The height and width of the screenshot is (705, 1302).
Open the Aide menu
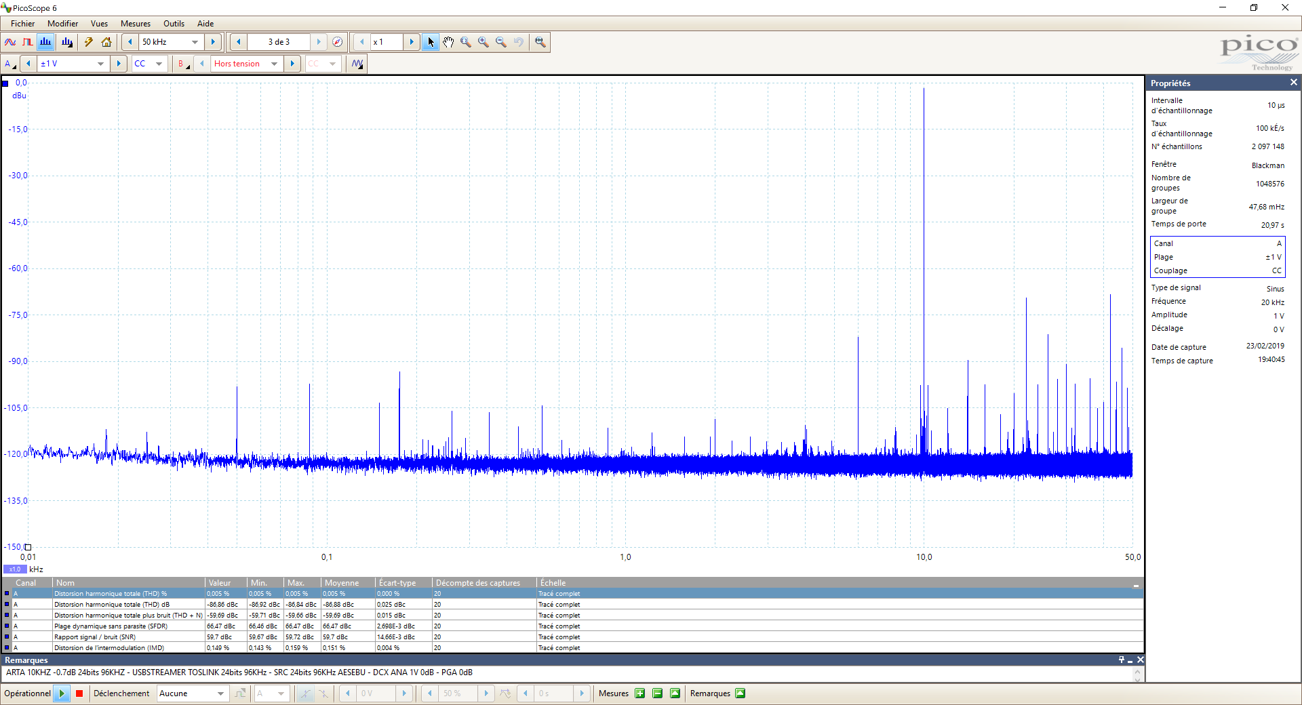(205, 24)
